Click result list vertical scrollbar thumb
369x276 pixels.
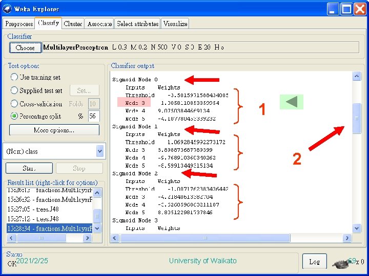click(x=97, y=216)
